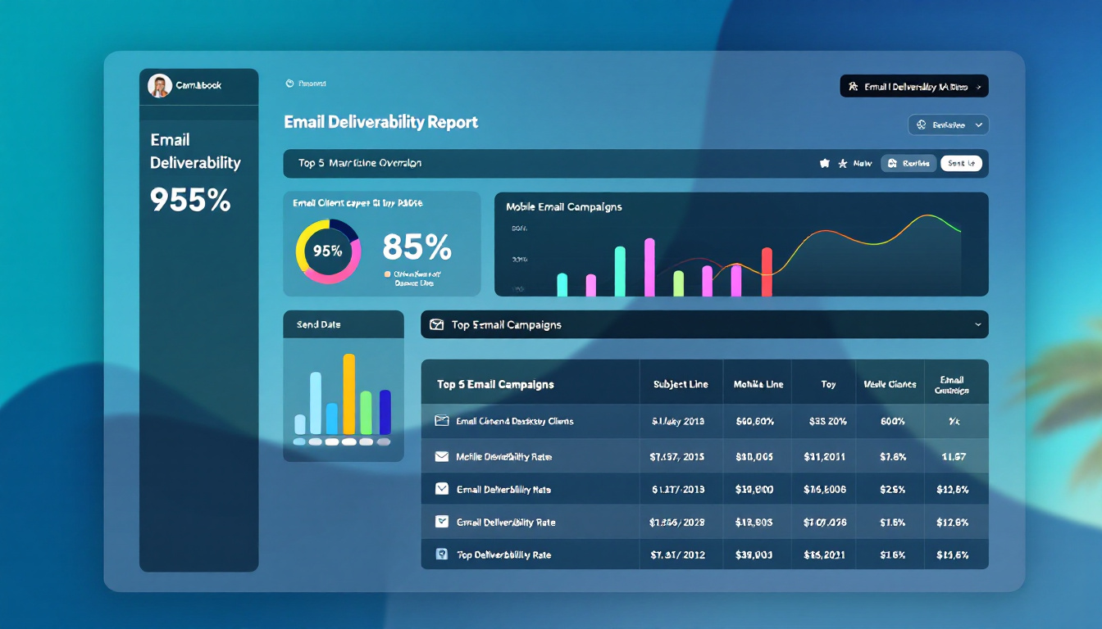Click the yellow bar in Send Date chart
This screenshot has height=629, width=1102.
348,394
